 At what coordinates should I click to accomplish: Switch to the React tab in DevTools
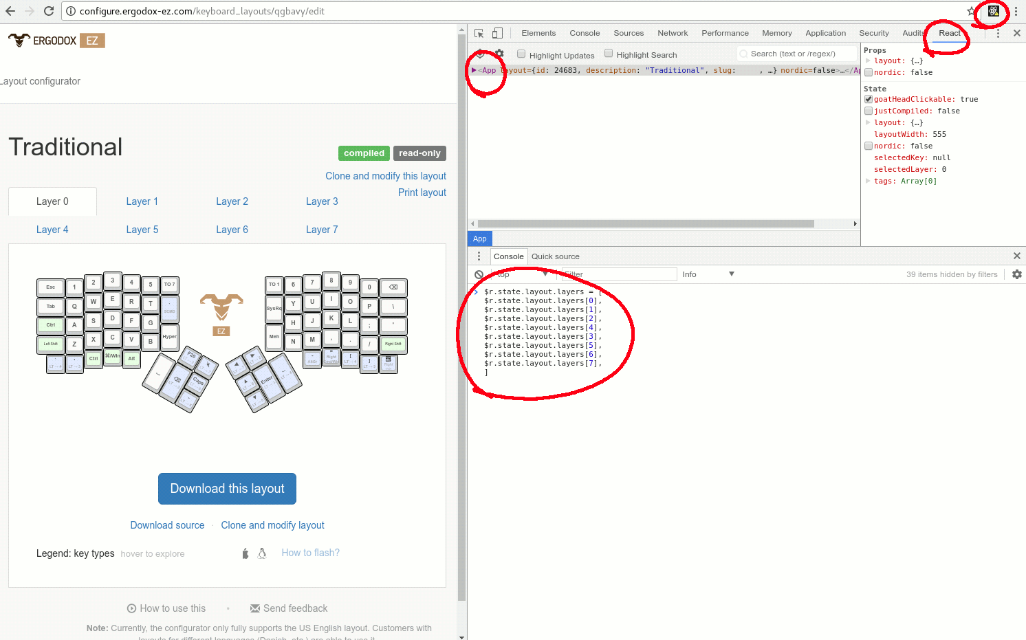click(x=950, y=33)
